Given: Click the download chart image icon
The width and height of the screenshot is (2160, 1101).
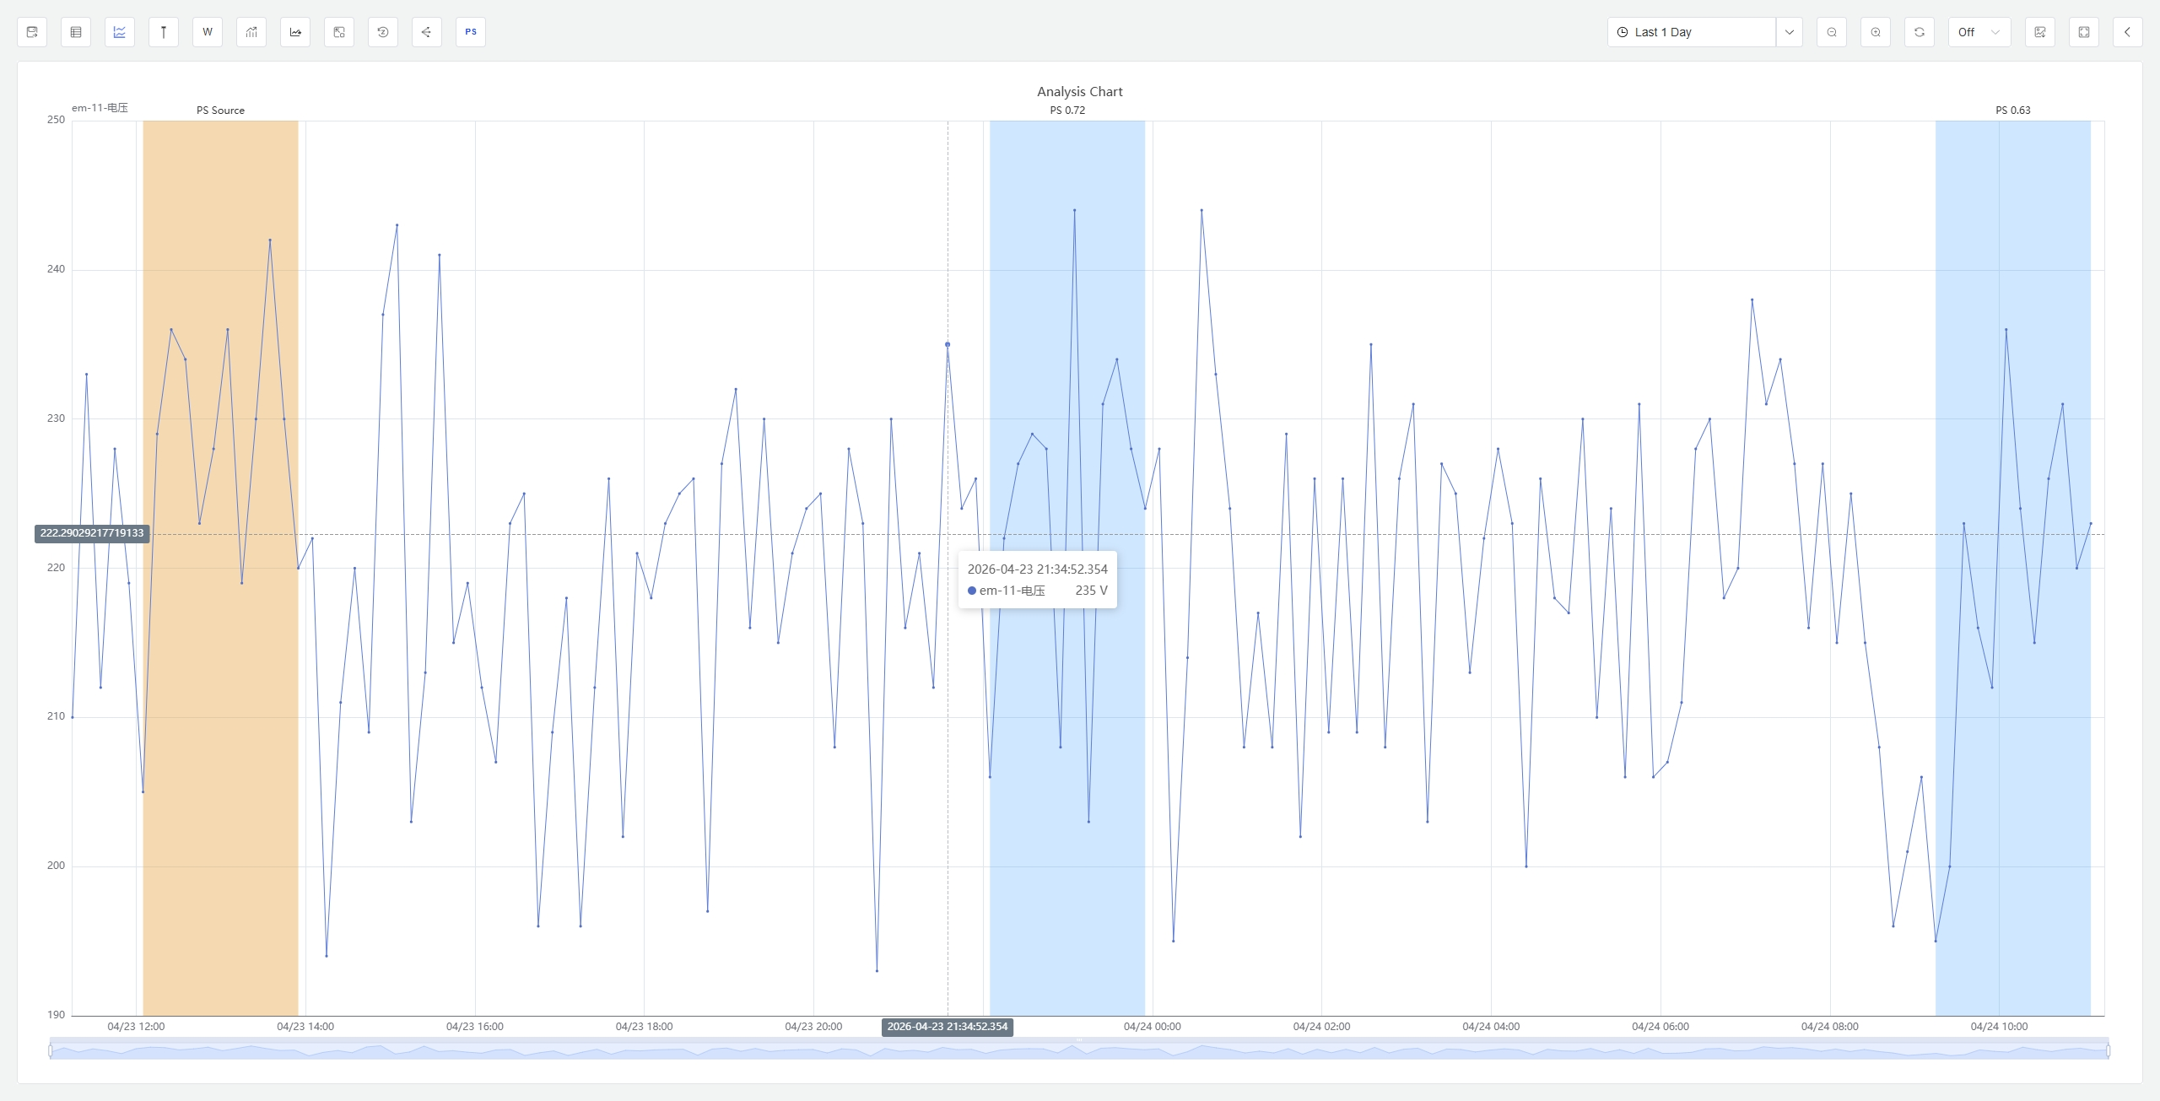Looking at the screenshot, I should pos(2040,32).
